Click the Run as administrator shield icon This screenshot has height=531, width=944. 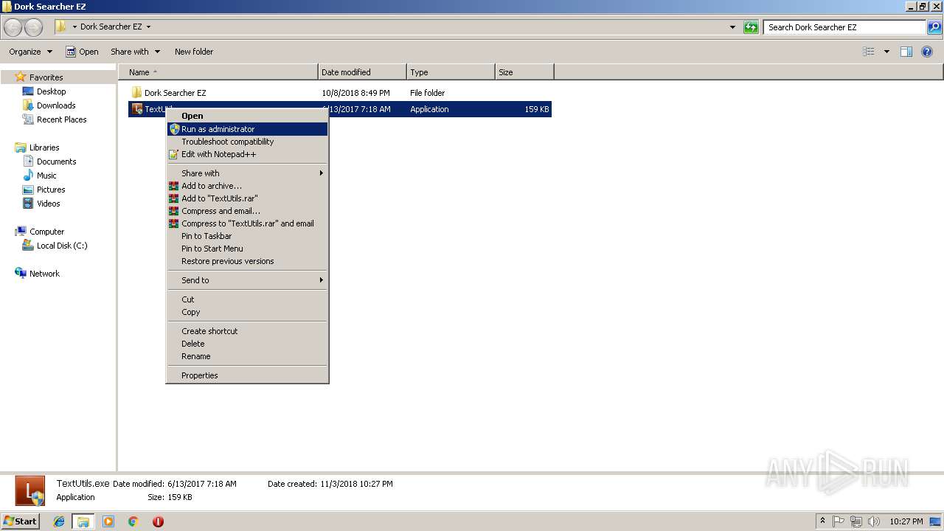(174, 129)
